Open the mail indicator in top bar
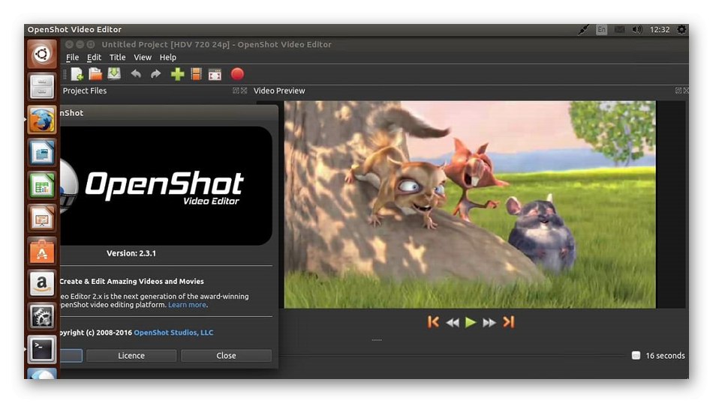 point(619,29)
